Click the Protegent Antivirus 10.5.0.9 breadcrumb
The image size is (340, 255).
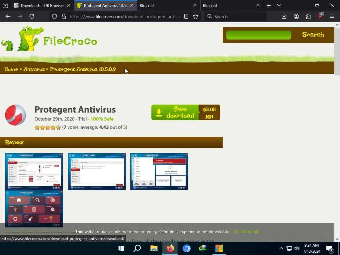tap(83, 69)
